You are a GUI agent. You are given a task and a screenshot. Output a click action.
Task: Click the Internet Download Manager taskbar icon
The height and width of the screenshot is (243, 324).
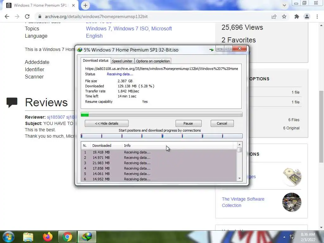pyautogui.click(x=87, y=237)
